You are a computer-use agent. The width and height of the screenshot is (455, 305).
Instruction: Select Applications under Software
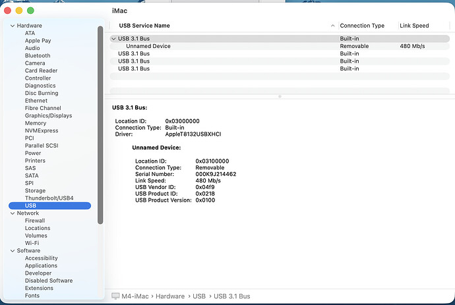41,265
